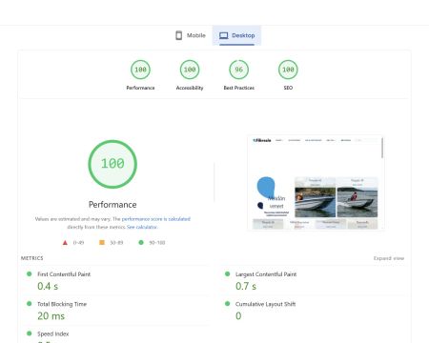The width and height of the screenshot is (429, 343).
Task: Click the First Contentful Paint metric label
Action: (64, 274)
